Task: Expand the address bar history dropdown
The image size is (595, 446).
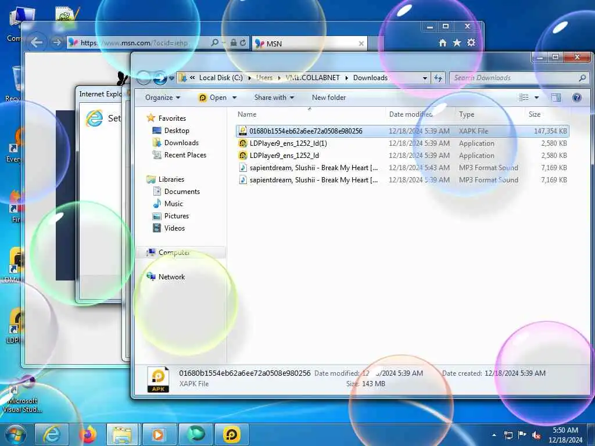Action: 425,78
